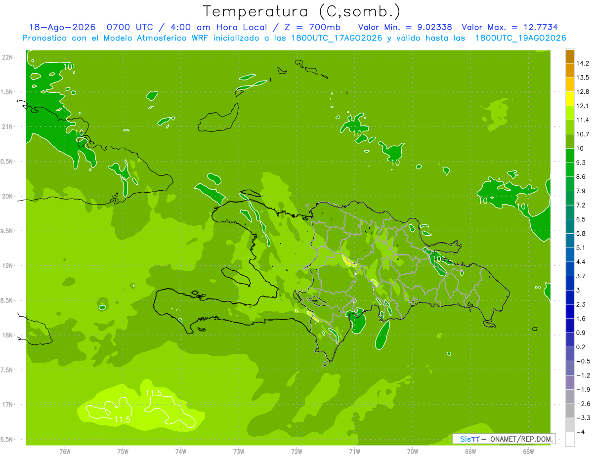This screenshot has height=458, width=593.
Task: Click the "19N" latitude axis label
Action: [x=7, y=266]
